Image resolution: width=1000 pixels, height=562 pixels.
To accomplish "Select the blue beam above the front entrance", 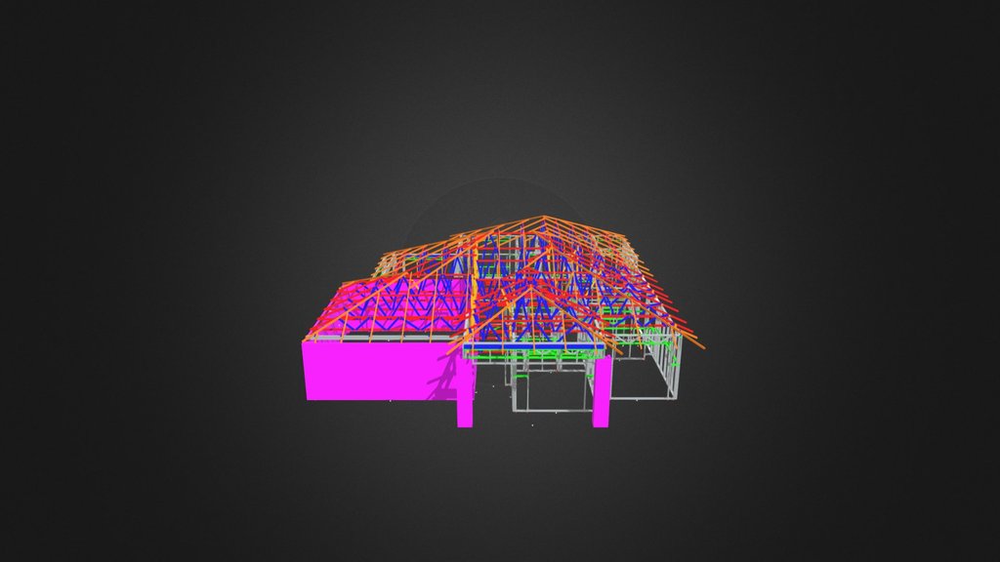I will click(x=533, y=347).
